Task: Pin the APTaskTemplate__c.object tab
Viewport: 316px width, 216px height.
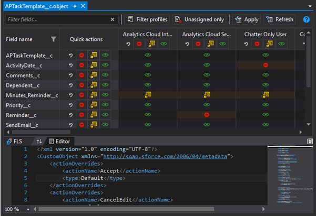Action: coord(75,6)
